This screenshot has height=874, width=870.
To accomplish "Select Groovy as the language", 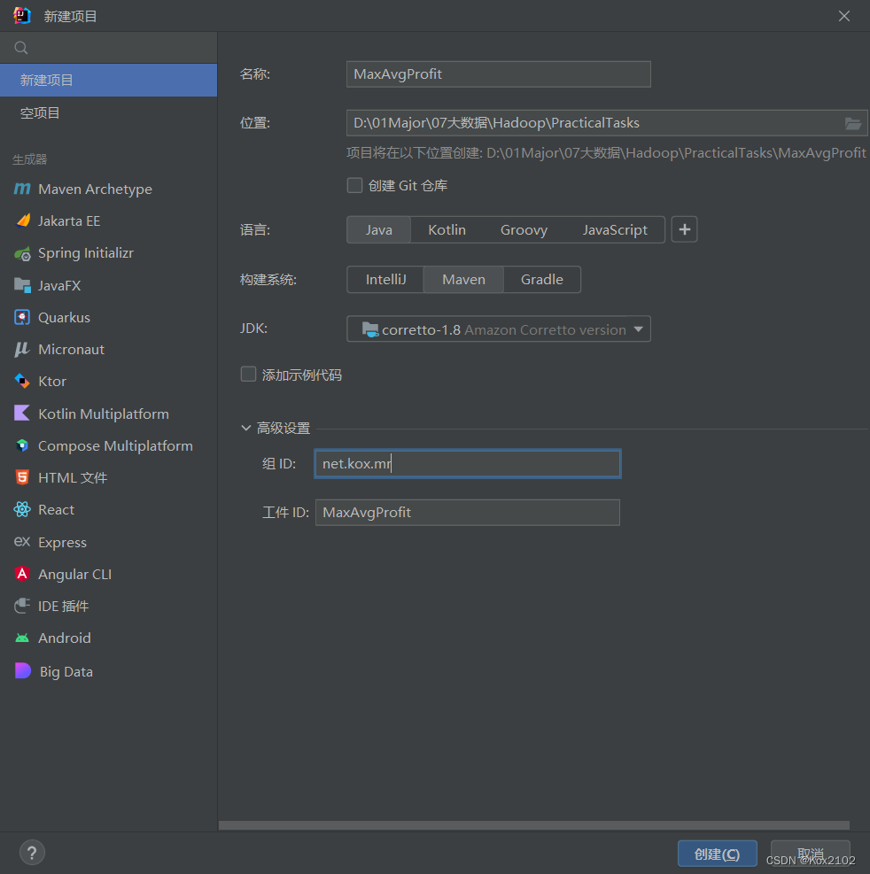I will pyautogui.click(x=524, y=229).
